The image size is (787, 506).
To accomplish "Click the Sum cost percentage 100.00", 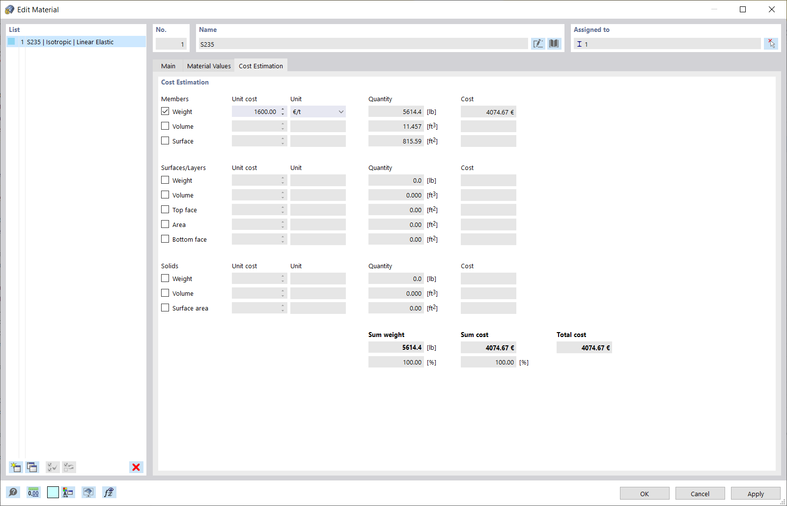I will pyautogui.click(x=488, y=363).
